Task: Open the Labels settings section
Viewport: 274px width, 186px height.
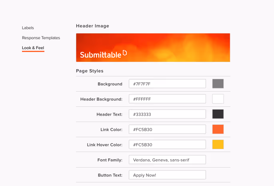Action: pyautogui.click(x=28, y=28)
